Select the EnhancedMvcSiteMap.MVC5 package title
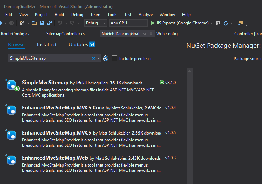This screenshot has height=184, width=262. (57, 133)
